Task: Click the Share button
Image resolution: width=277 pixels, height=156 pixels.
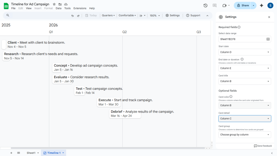Action: click(243, 5)
